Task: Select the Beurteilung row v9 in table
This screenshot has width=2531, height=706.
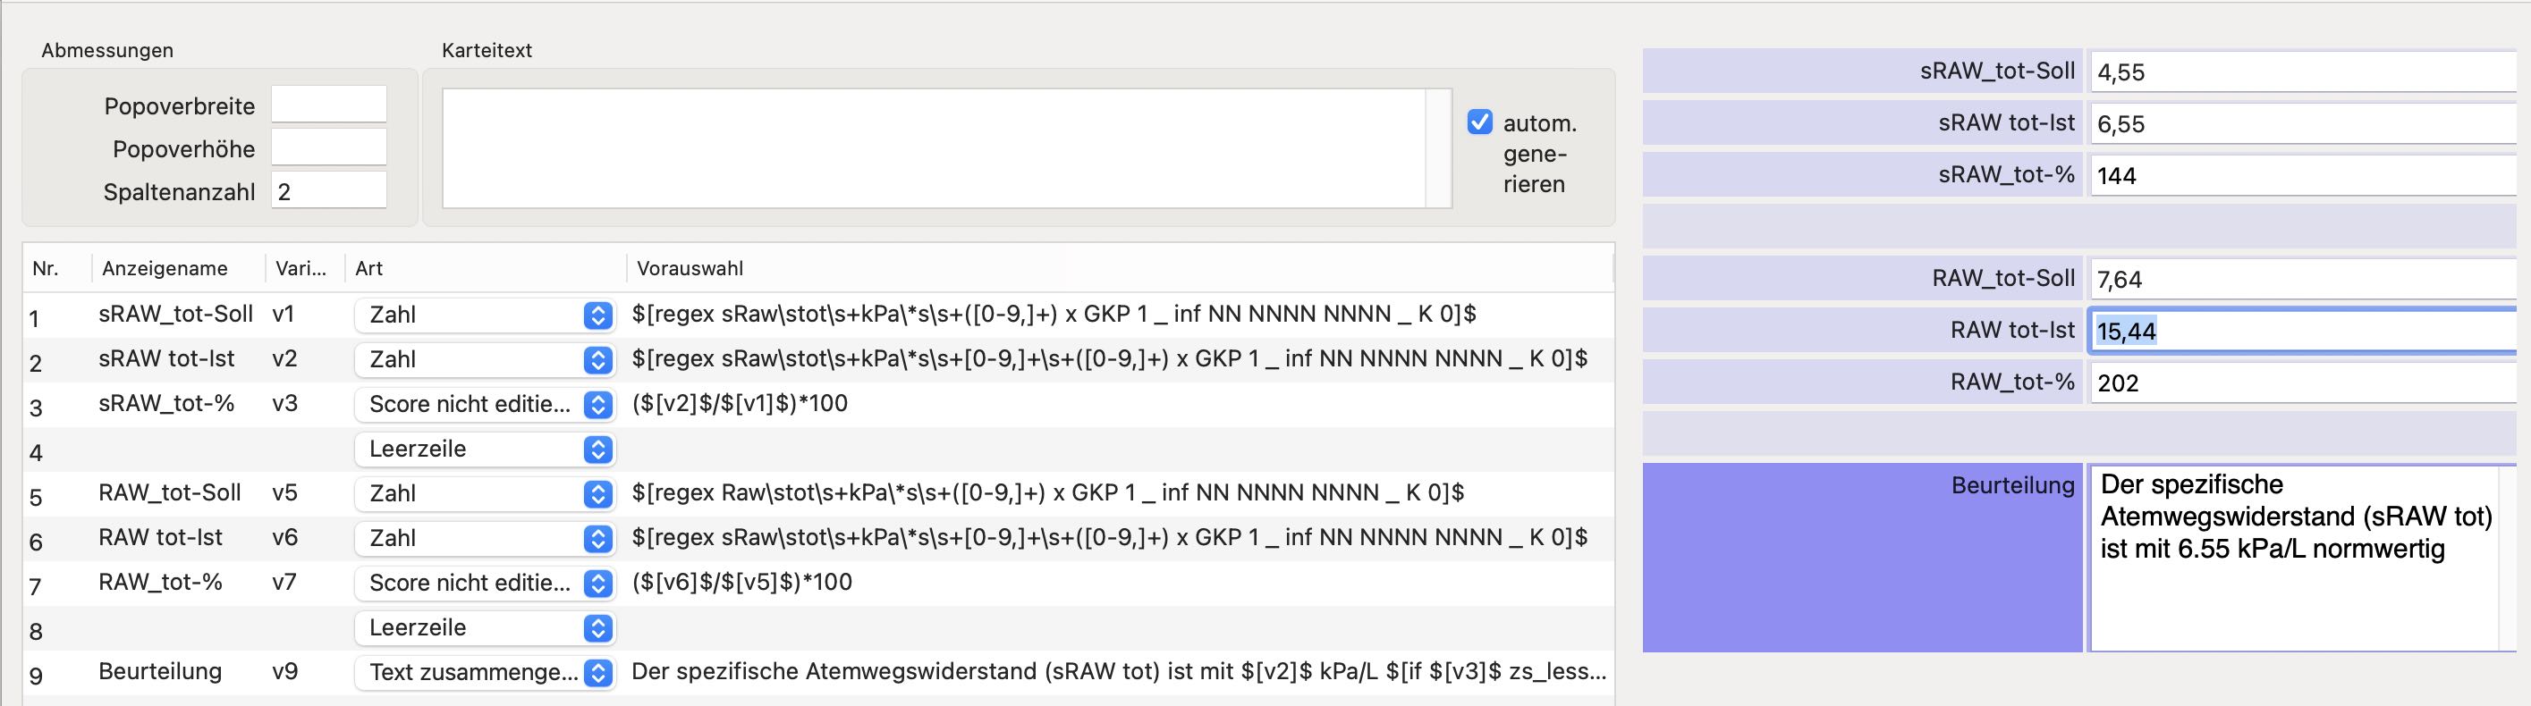Action: coord(818,673)
